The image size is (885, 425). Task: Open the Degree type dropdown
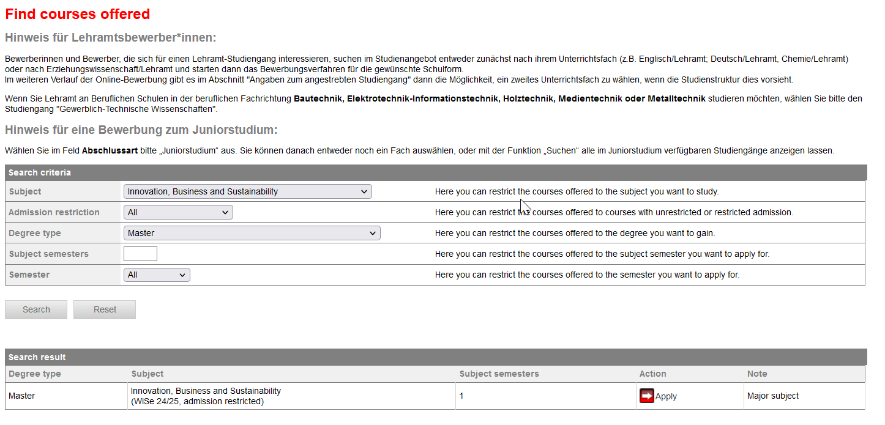[x=252, y=233]
